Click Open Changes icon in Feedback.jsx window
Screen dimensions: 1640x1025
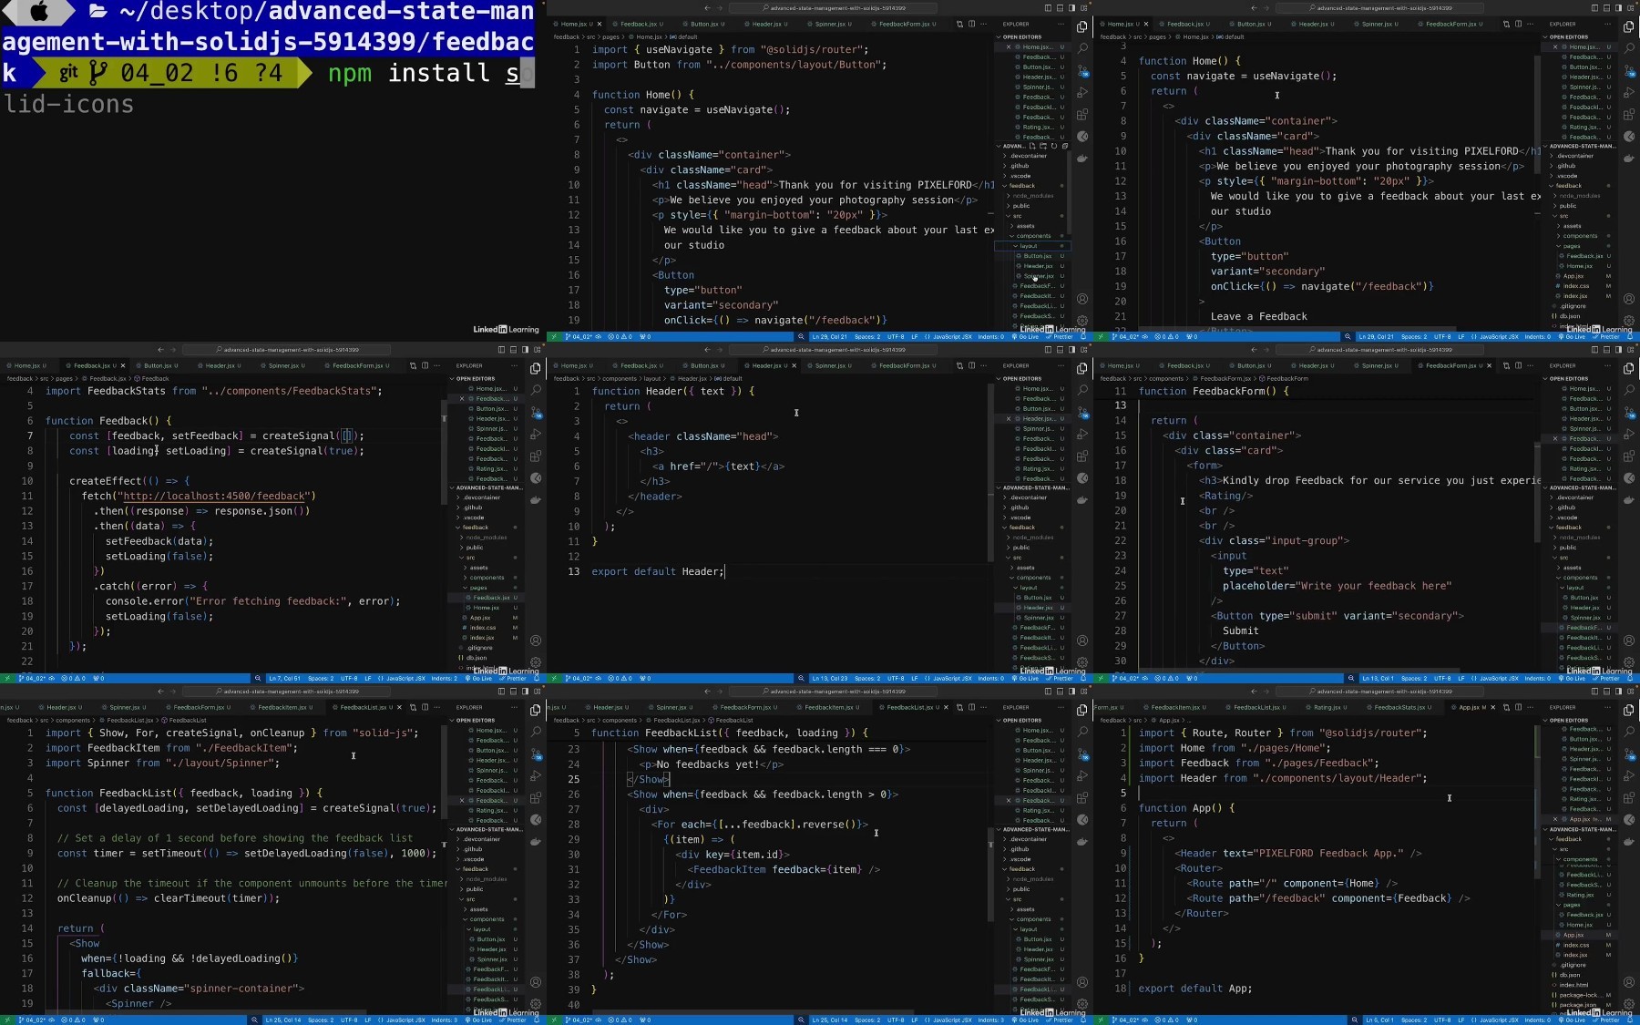pos(413,365)
